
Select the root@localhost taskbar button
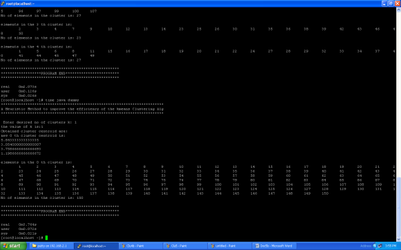[x=96, y=246]
